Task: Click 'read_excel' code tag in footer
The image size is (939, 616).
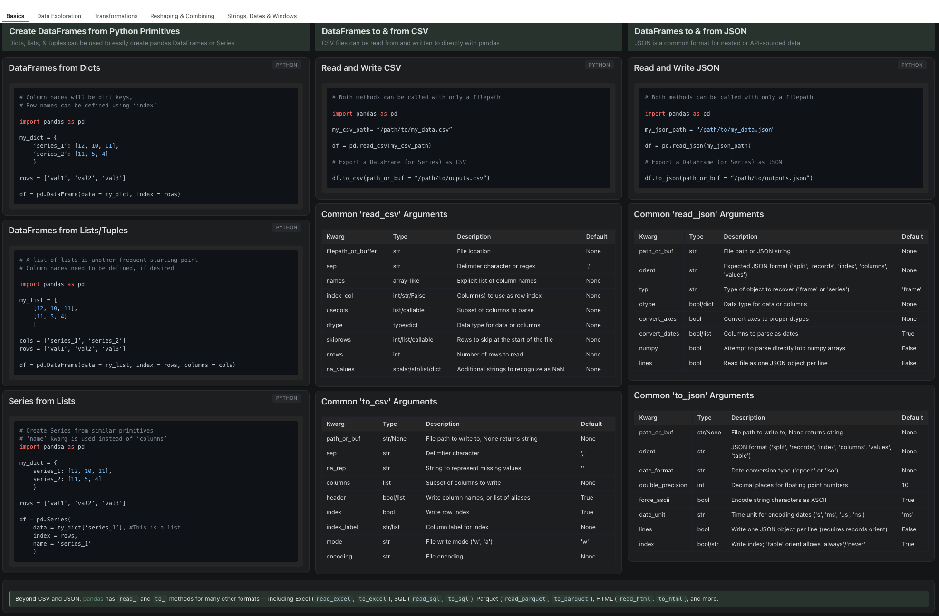Action: point(333,599)
